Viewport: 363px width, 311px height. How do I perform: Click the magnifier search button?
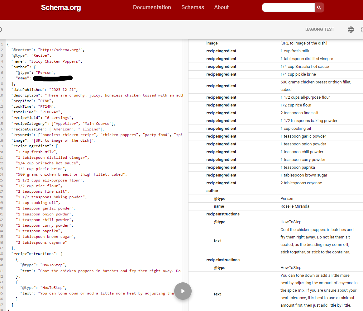pos(319,7)
